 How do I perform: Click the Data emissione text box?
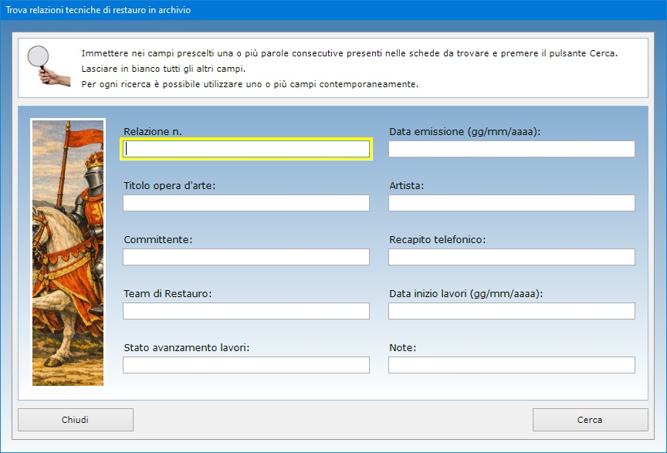(x=511, y=149)
